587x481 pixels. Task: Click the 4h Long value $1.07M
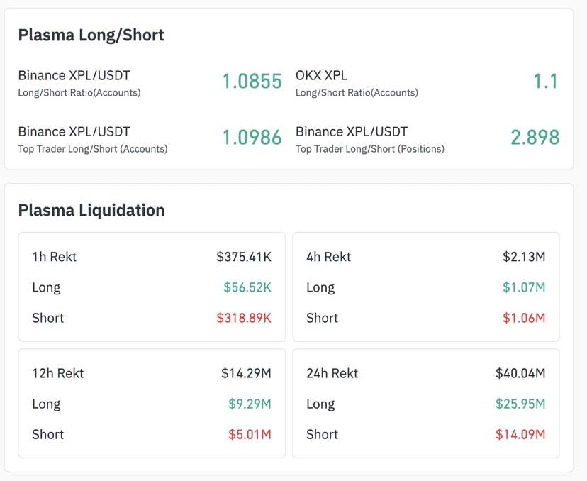[x=524, y=287]
